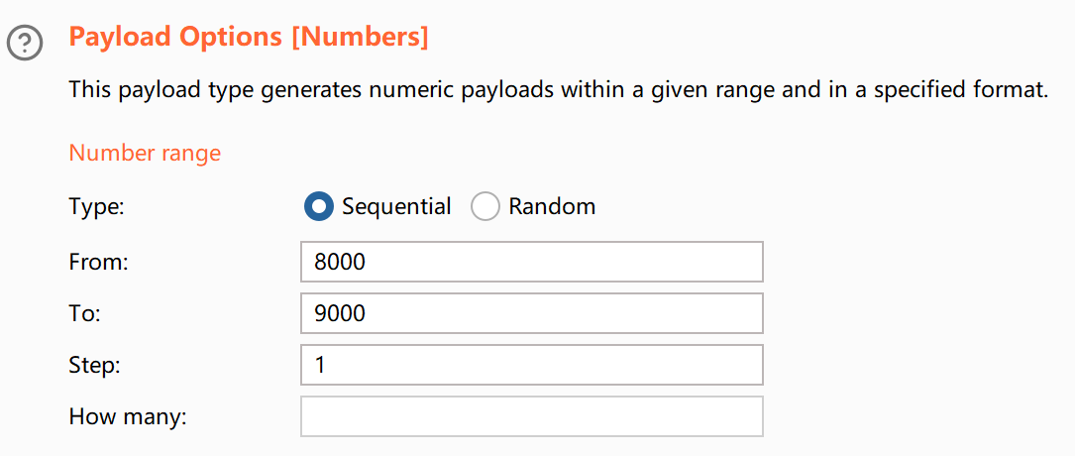This screenshot has height=456, width=1075.
Task: Click the Sequential label text
Action: [x=396, y=206]
